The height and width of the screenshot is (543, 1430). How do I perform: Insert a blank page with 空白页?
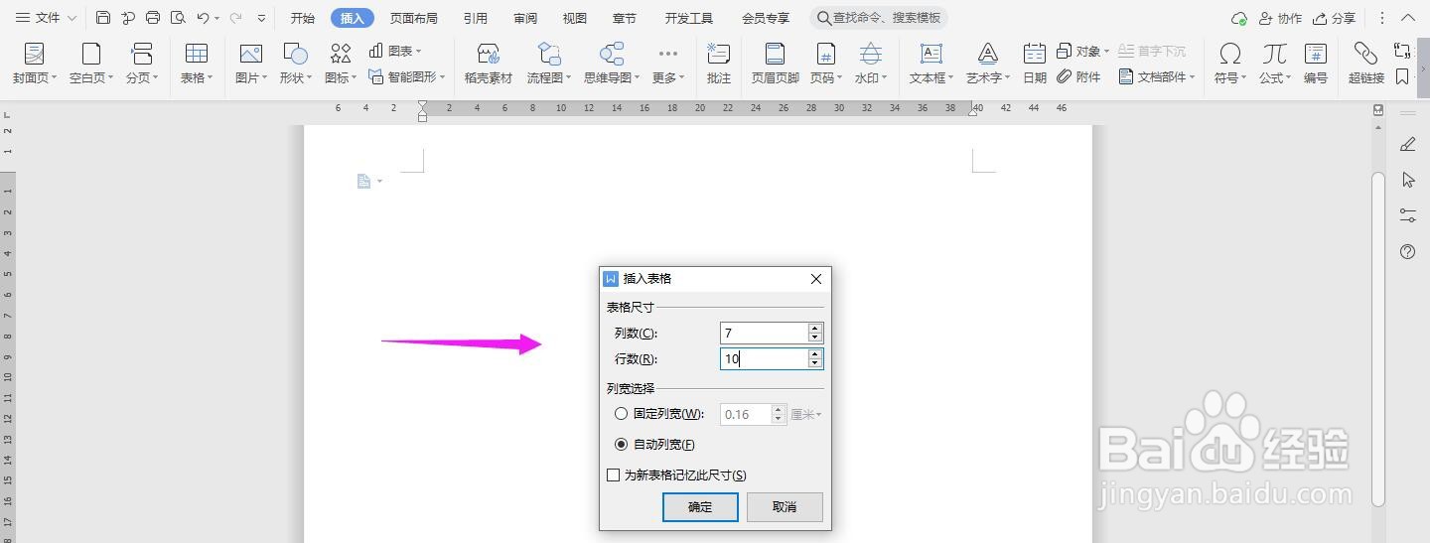tap(91, 54)
